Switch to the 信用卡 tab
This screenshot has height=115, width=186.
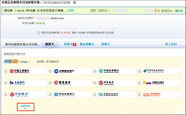[68, 44]
